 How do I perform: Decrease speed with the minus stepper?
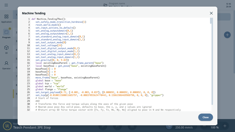point(204,126)
